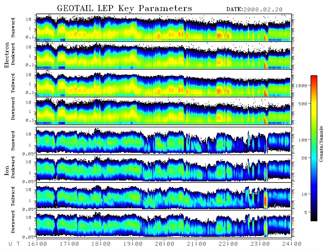This screenshot has width=323, height=249.
Task: Select the Ion Sunward spectrogram panel
Action: (164, 141)
